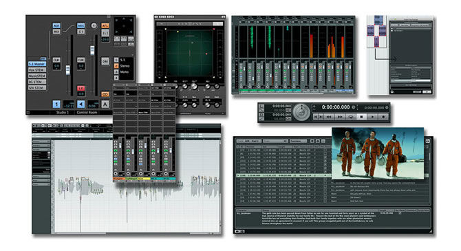Click the left locator time in transport
The image size is (461, 251).
[281, 106]
